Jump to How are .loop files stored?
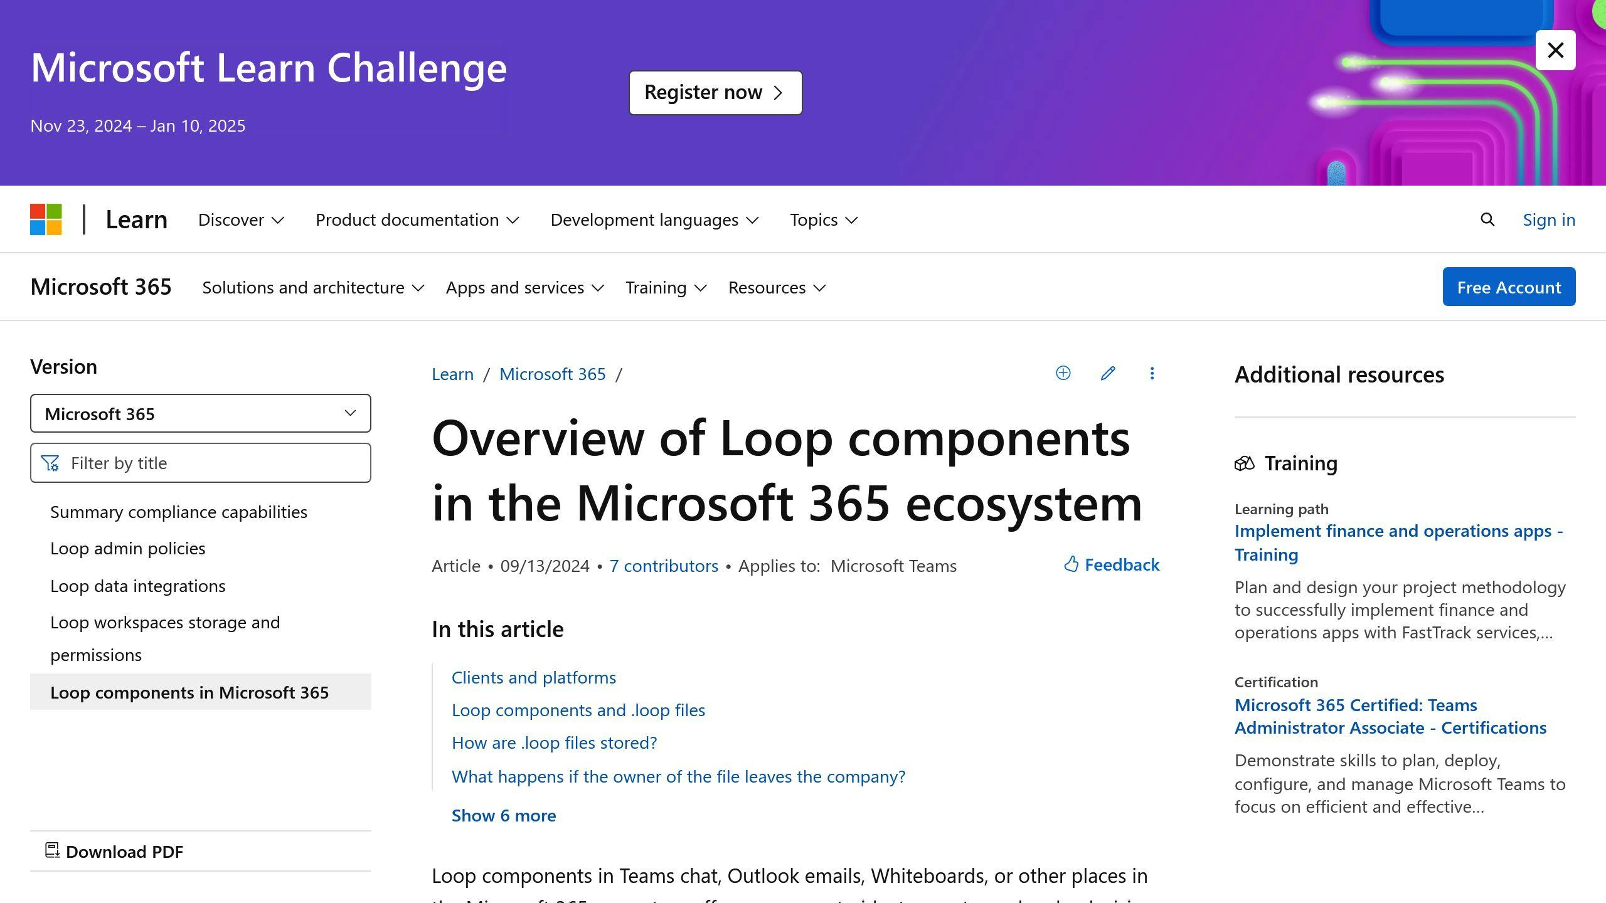 coord(555,742)
